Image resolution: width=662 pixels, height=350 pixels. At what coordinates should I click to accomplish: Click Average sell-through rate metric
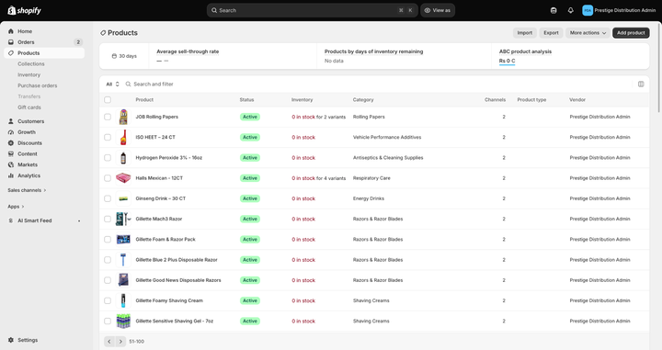pos(188,51)
